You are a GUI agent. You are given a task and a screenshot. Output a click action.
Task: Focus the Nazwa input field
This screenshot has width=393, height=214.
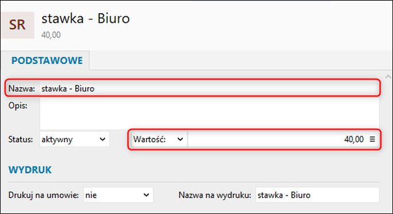[x=210, y=88]
